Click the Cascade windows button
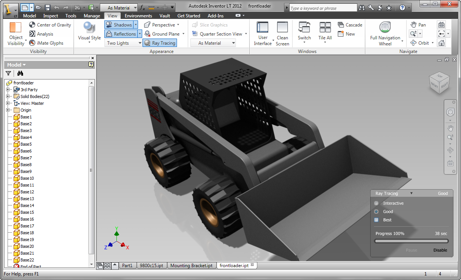 coord(350,25)
